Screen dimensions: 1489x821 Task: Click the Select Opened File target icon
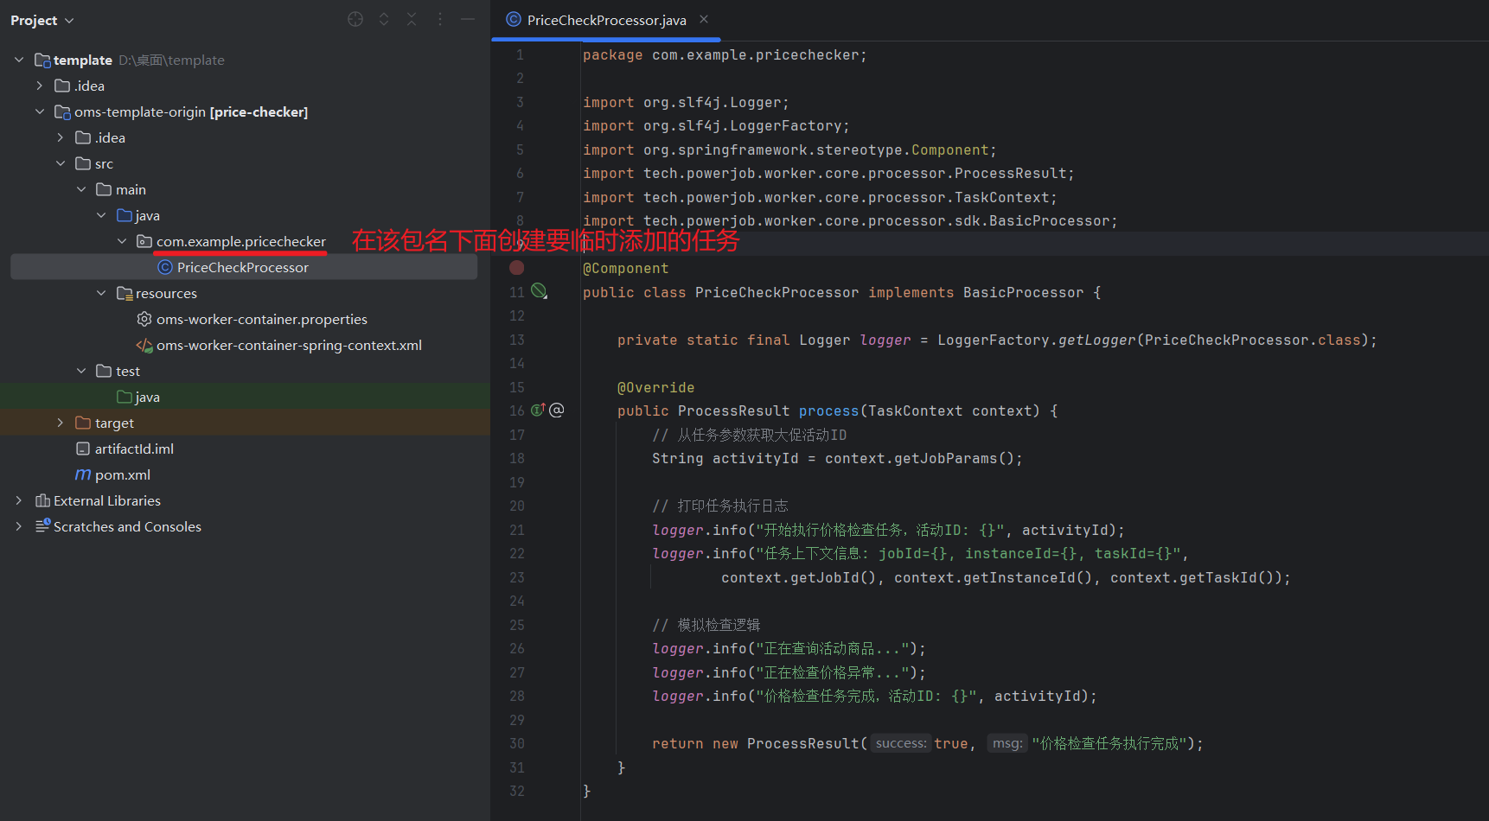pos(355,19)
